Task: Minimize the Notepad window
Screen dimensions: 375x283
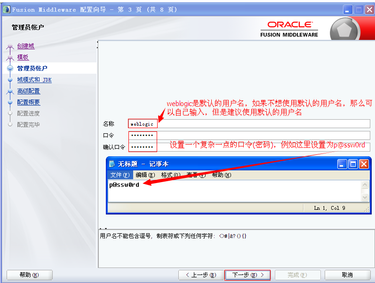Action: (342, 164)
